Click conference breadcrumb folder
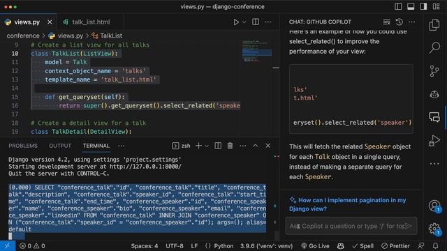The image size is (447, 251). tap(23, 36)
